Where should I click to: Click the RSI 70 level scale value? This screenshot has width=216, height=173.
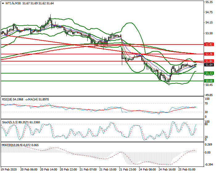(x=206, y=103)
